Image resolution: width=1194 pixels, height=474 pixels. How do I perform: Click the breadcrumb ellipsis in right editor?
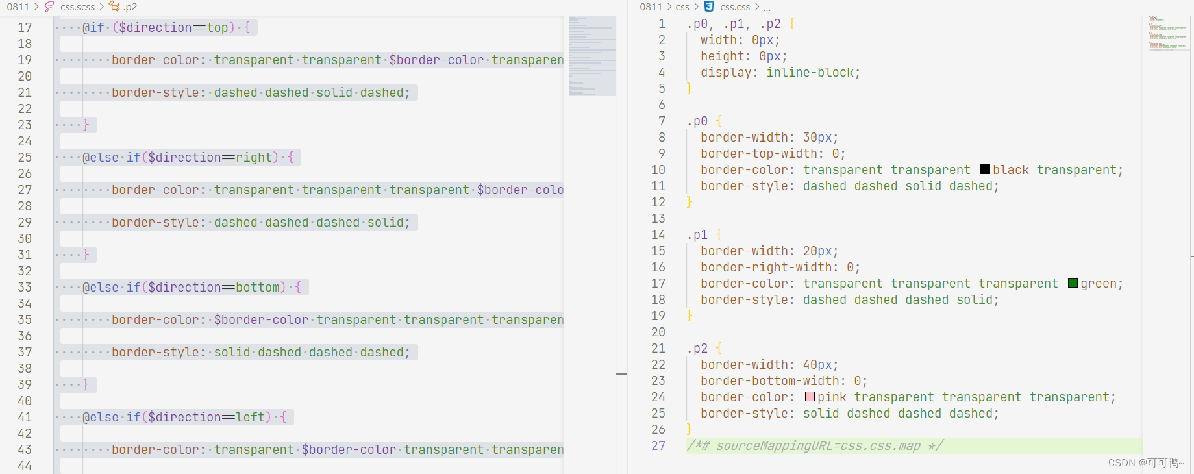pyautogui.click(x=767, y=7)
